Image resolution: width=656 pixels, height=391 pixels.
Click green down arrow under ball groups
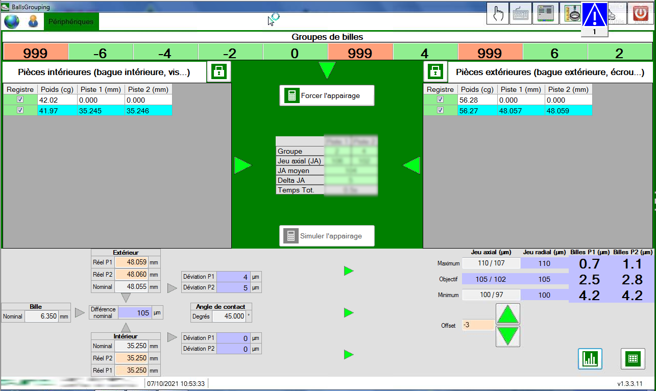click(x=327, y=70)
